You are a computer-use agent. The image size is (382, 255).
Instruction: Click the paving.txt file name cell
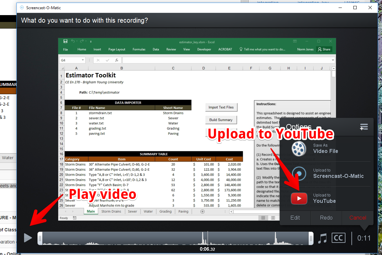pyautogui.click(x=121, y=134)
